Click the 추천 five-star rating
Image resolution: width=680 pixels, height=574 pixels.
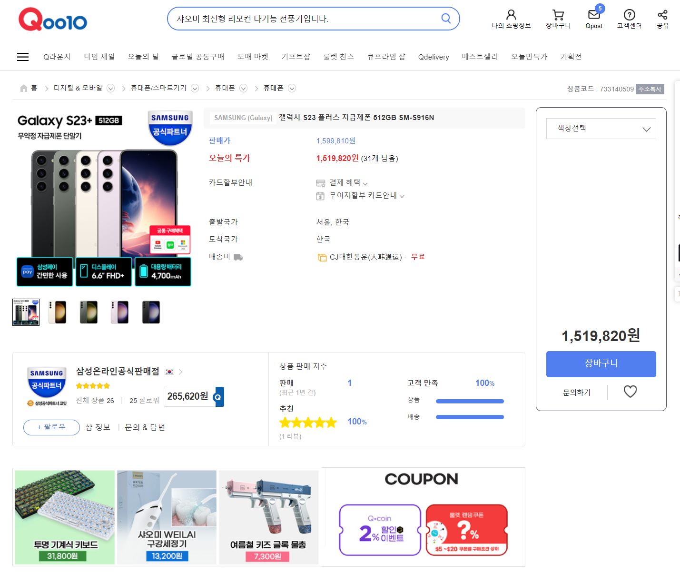(308, 422)
